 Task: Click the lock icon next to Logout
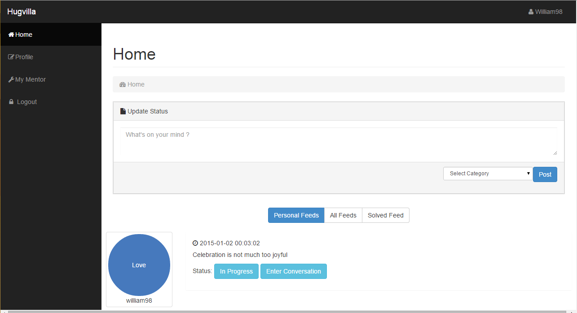pyautogui.click(x=11, y=102)
